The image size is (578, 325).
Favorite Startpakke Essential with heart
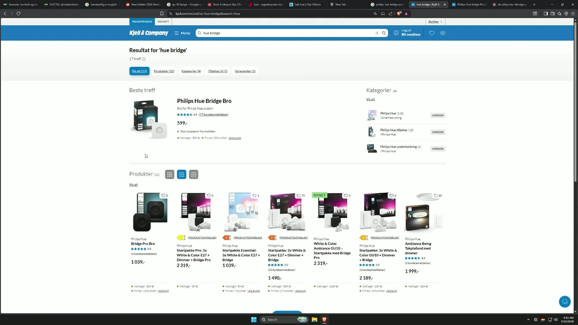254,196
